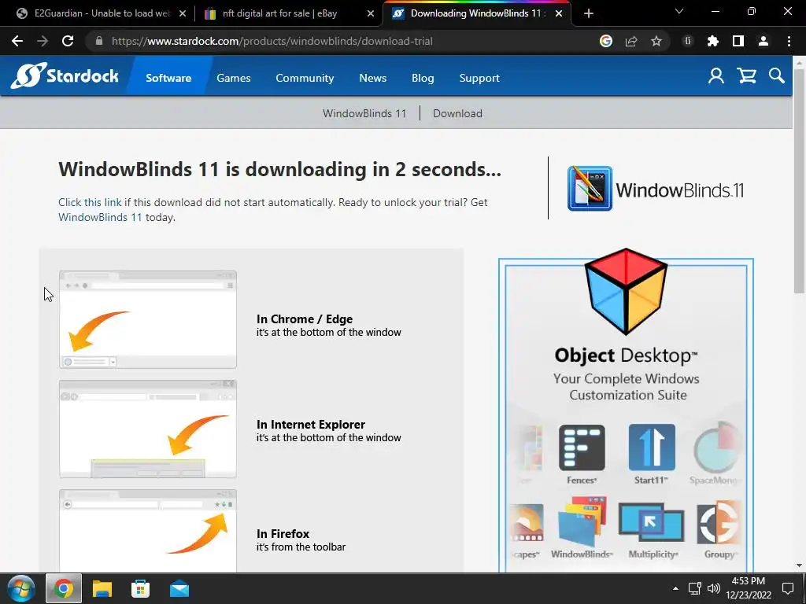This screenshot has width=806, height=604.
Task: Go to WindowBlinds 11 sub-navigation link
Action: [x=364, y=113]
